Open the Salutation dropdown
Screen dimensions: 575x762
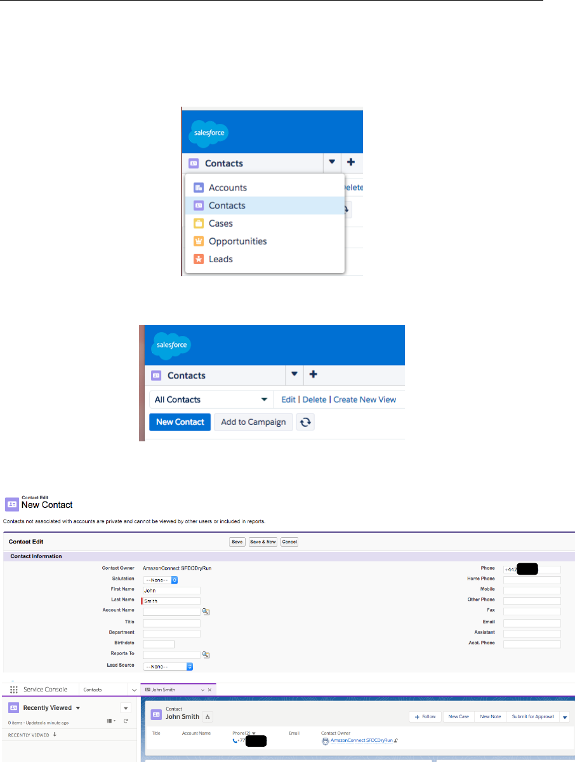point(161,580)
